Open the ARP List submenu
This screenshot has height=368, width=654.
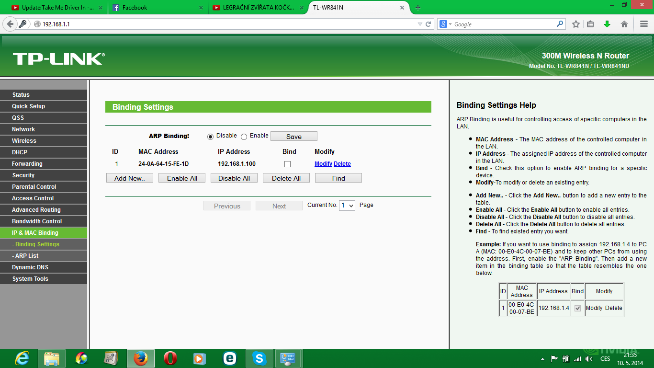(44, 256)
